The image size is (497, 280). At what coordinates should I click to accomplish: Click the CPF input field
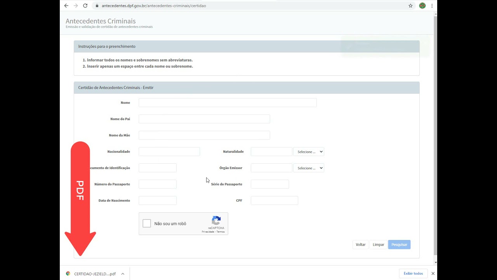(x=275, y=201)
